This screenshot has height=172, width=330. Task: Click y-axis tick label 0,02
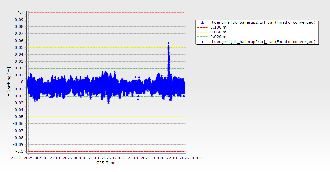(19, 68)
